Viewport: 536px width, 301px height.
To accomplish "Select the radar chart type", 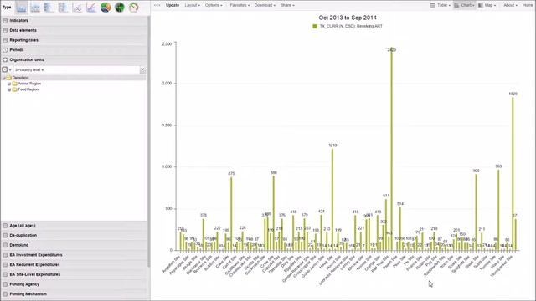I will click(x=119, y=8).
